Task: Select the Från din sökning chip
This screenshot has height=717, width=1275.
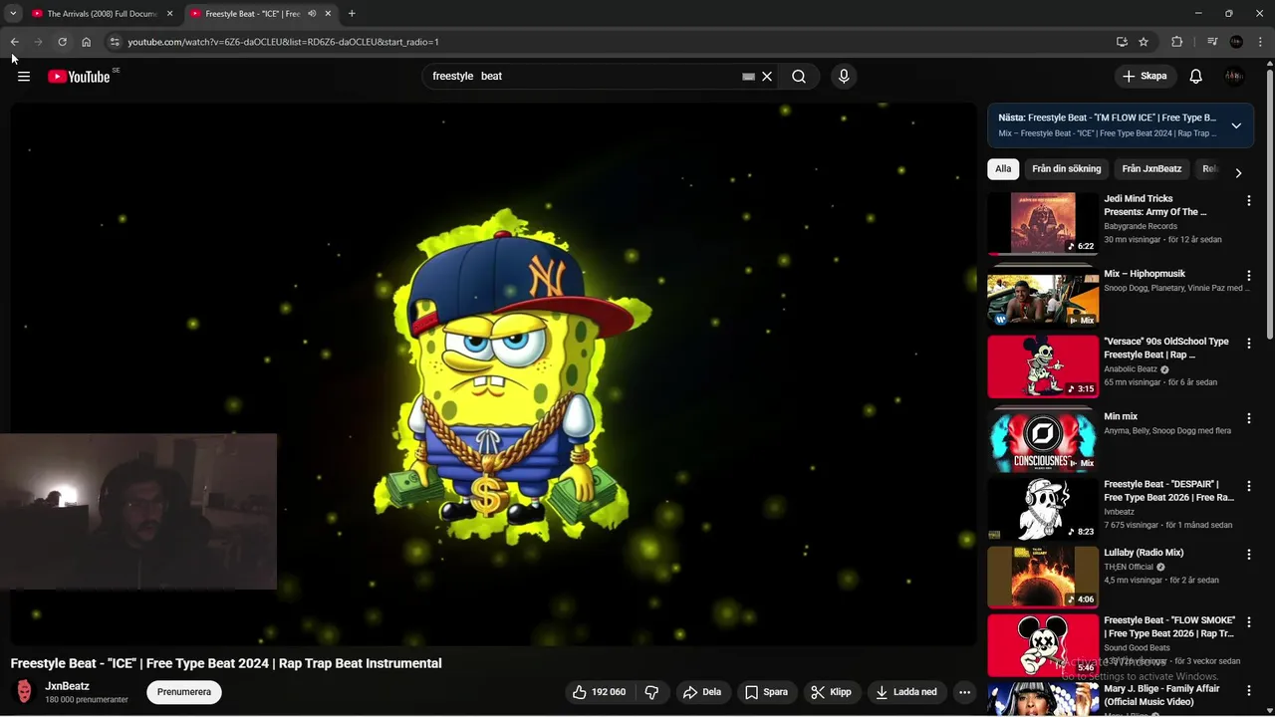Action: [1067, 169]
